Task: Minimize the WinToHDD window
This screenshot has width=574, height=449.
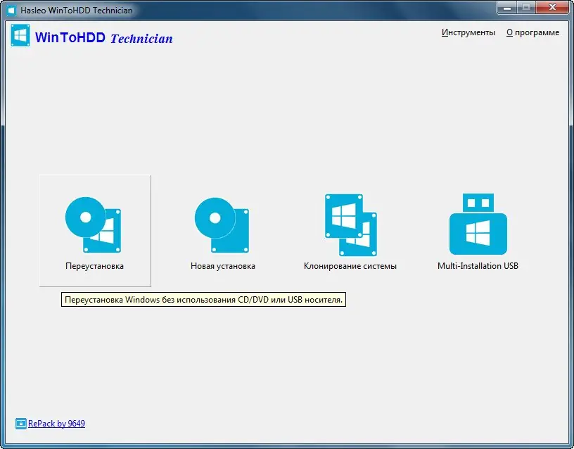Action: pyautogui.click(x=507, y=8)
